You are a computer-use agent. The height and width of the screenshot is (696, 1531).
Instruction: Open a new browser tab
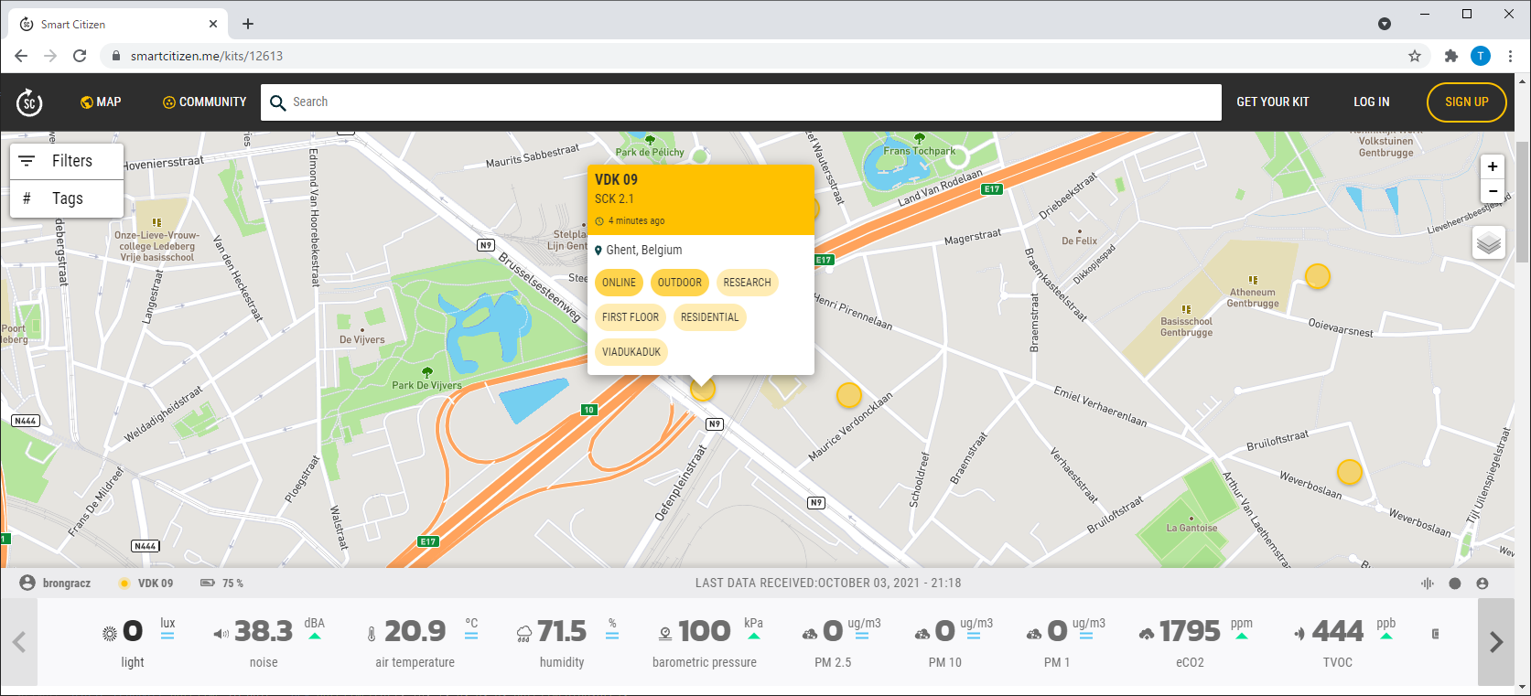(248, 24)
